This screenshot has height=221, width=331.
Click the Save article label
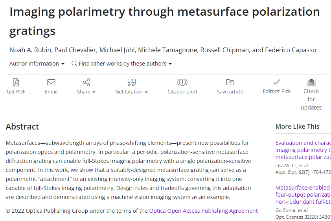[x=230, y=92]
